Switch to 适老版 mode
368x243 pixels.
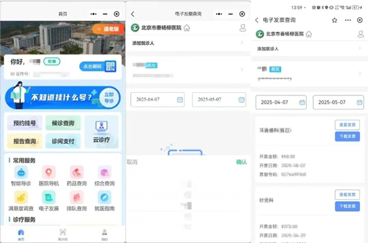pos(109,29)
